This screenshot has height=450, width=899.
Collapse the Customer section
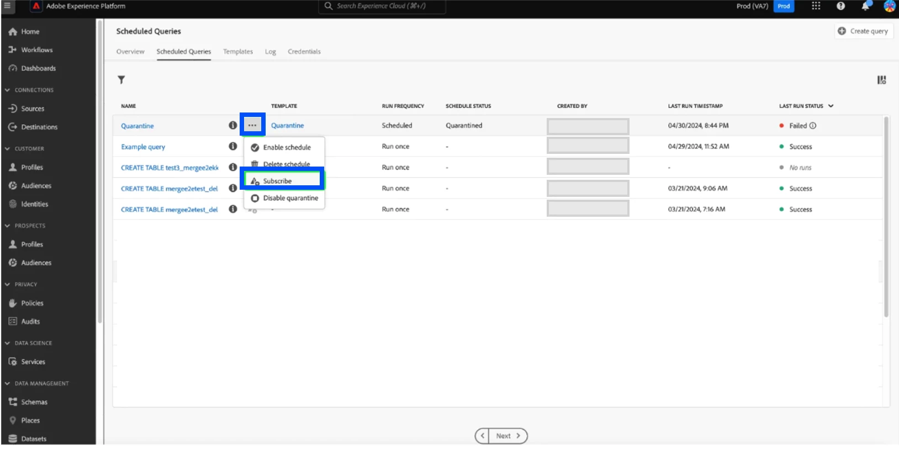pyautogui.click(x=7, y=149)
